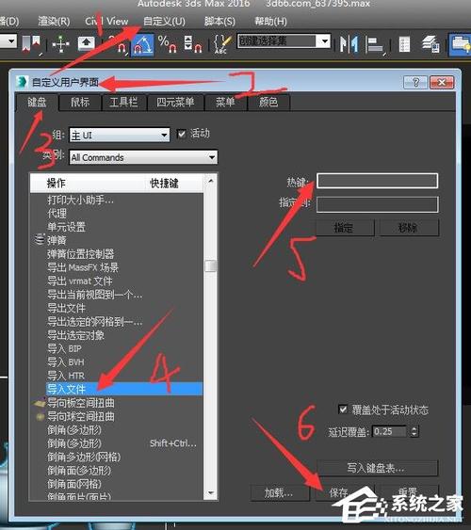471x530 pixels.
Task: Toggle the 活动 checkbox
Action: pyautogui.click(x=182, y=134)
